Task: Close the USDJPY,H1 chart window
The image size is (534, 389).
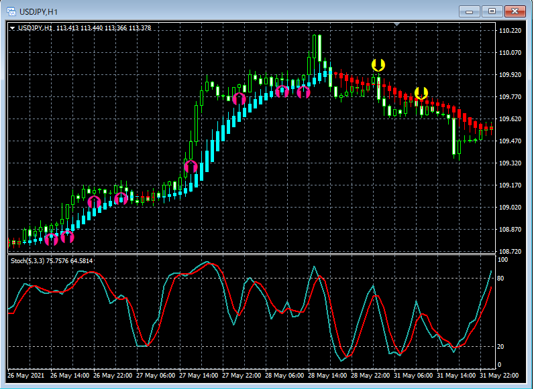Action: point(515,11)
